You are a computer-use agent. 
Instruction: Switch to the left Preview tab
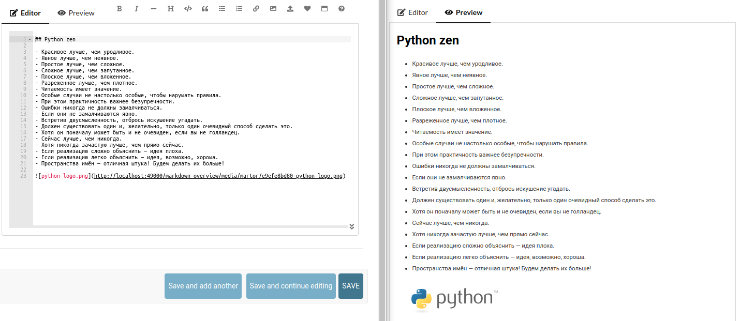point(76,13)
